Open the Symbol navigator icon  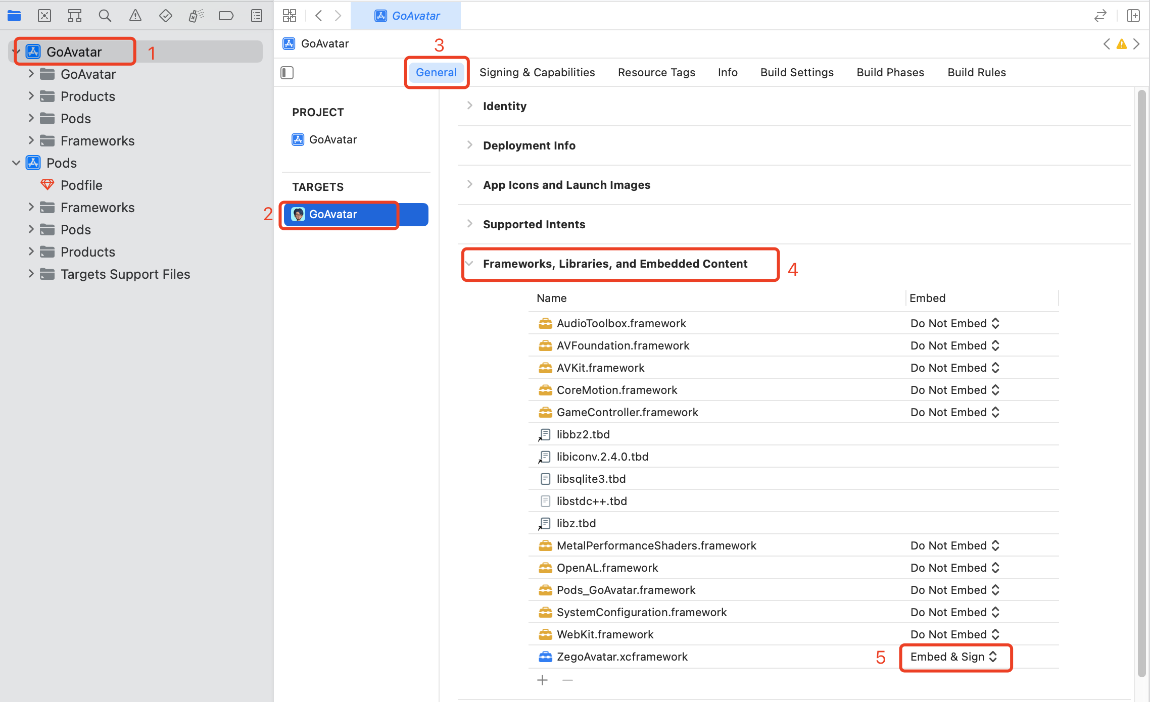75,16
